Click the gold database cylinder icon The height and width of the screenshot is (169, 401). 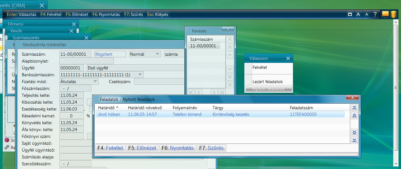[x=393, y=14]
